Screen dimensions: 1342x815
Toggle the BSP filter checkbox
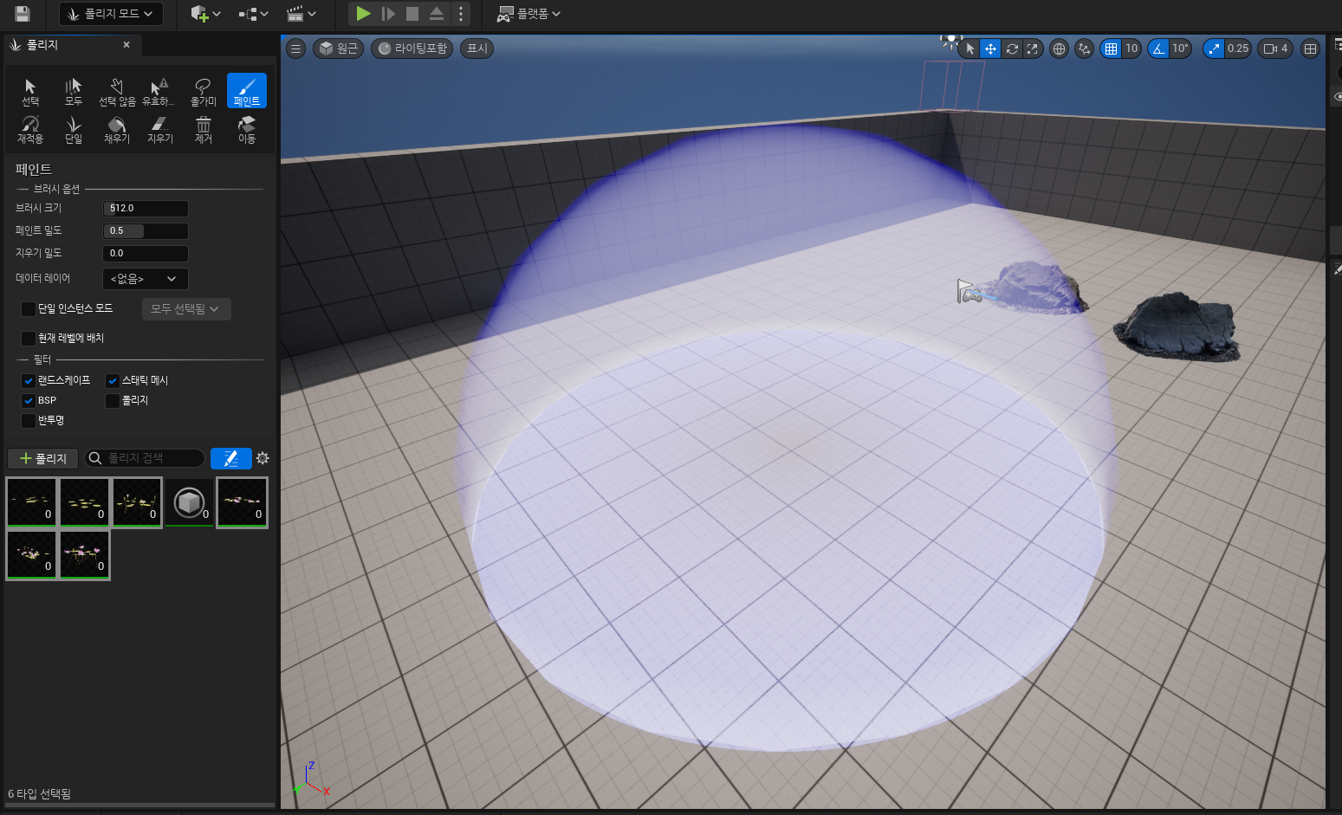29,400
